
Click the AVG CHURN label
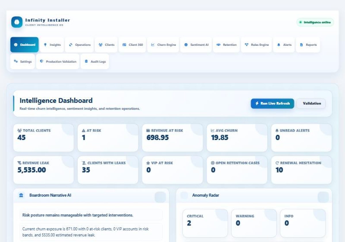(227, 131)
